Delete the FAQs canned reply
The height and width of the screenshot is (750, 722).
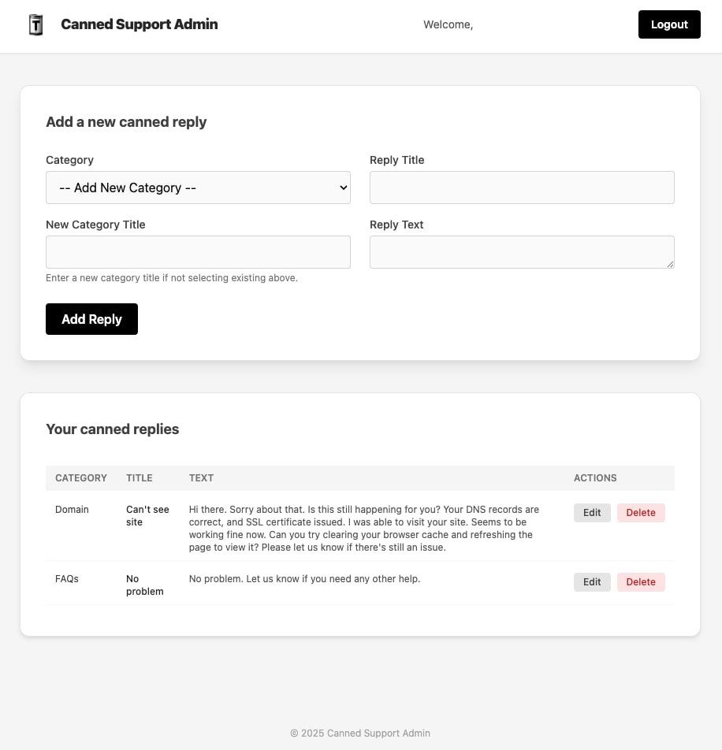tap(641, 582)
